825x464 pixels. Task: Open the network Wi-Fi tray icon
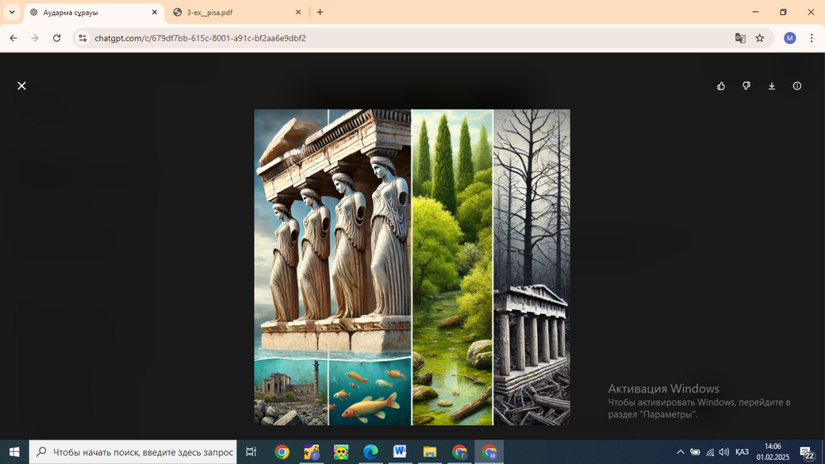click(x=710, y=452)
